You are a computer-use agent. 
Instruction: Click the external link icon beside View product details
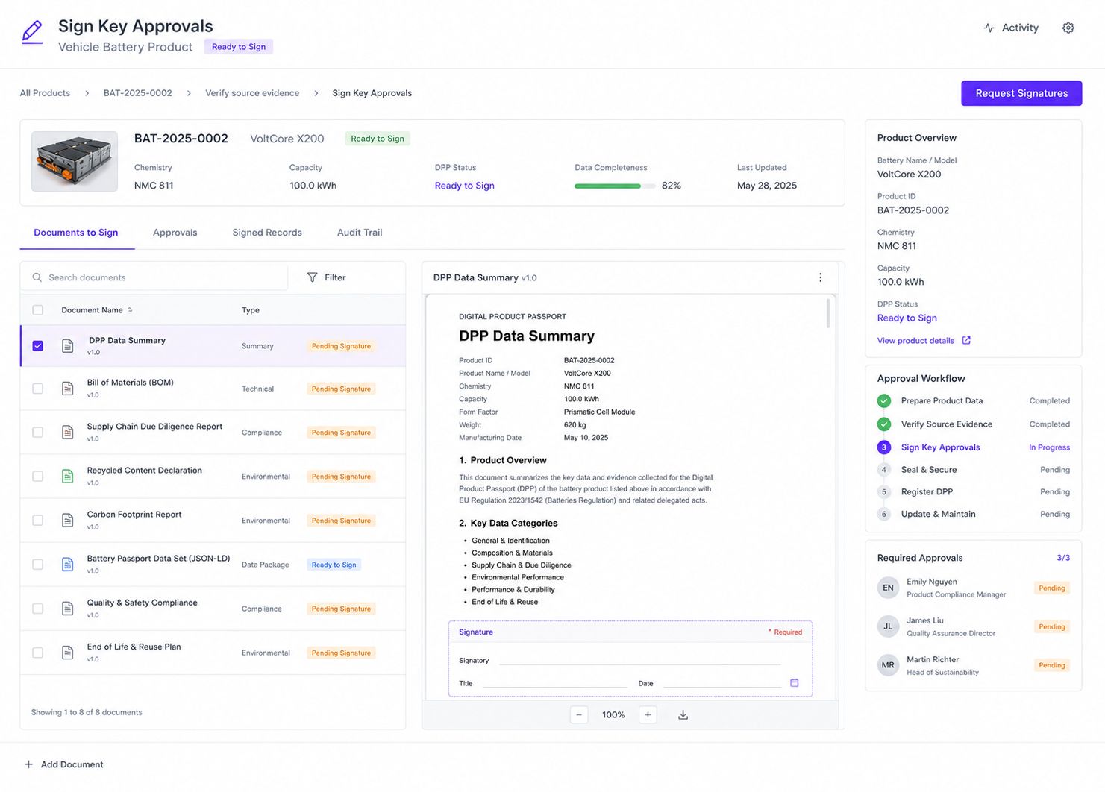[966, 340]
